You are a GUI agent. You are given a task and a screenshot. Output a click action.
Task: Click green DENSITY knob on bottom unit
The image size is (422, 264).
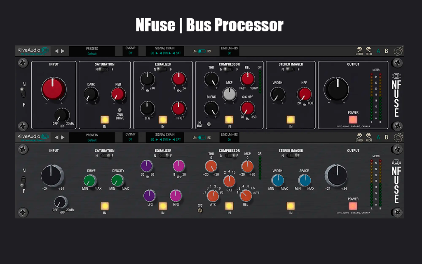point(117,181)
